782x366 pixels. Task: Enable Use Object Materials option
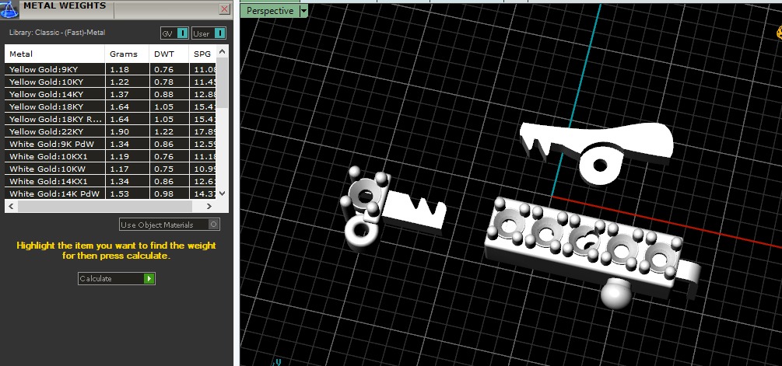click(170, 225)
